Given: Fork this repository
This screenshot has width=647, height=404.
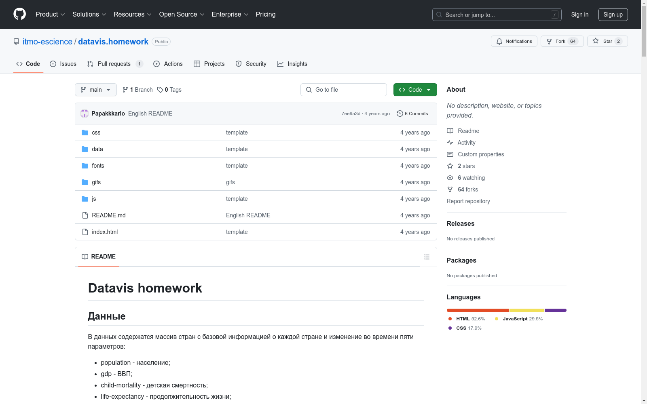Looking at the screenshot, I should click(562, 41).
